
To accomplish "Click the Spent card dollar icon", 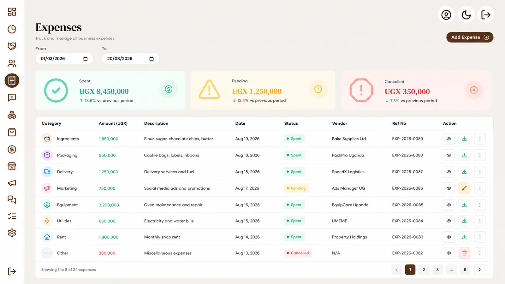I will pos(169,89).
